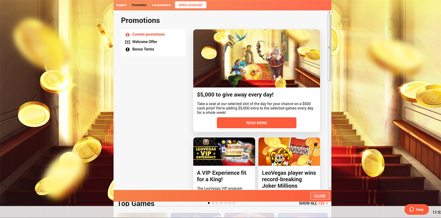Open the Lost password link

click(x=161, y=5)
